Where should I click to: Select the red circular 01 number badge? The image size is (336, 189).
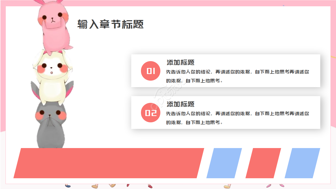tap(151, 71)
